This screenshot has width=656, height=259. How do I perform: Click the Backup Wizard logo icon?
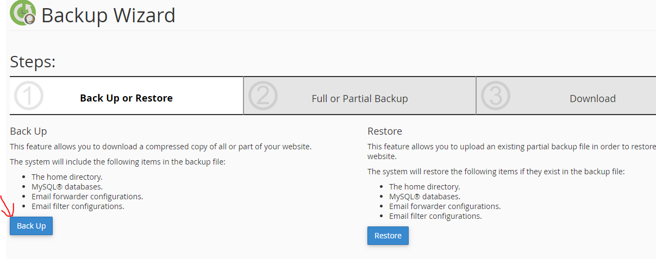23,13
